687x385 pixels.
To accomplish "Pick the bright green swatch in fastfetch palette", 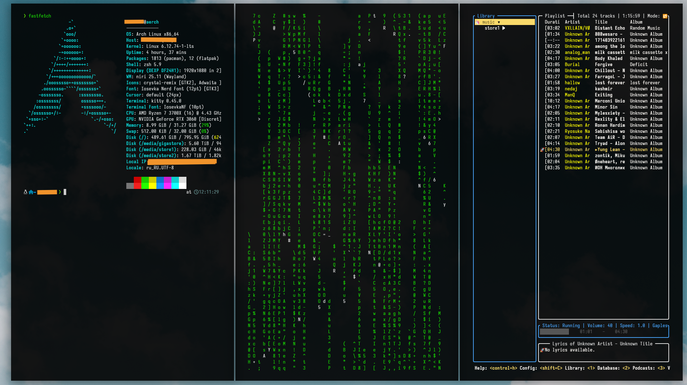I will pyautogui.click(x=145, y=186).
